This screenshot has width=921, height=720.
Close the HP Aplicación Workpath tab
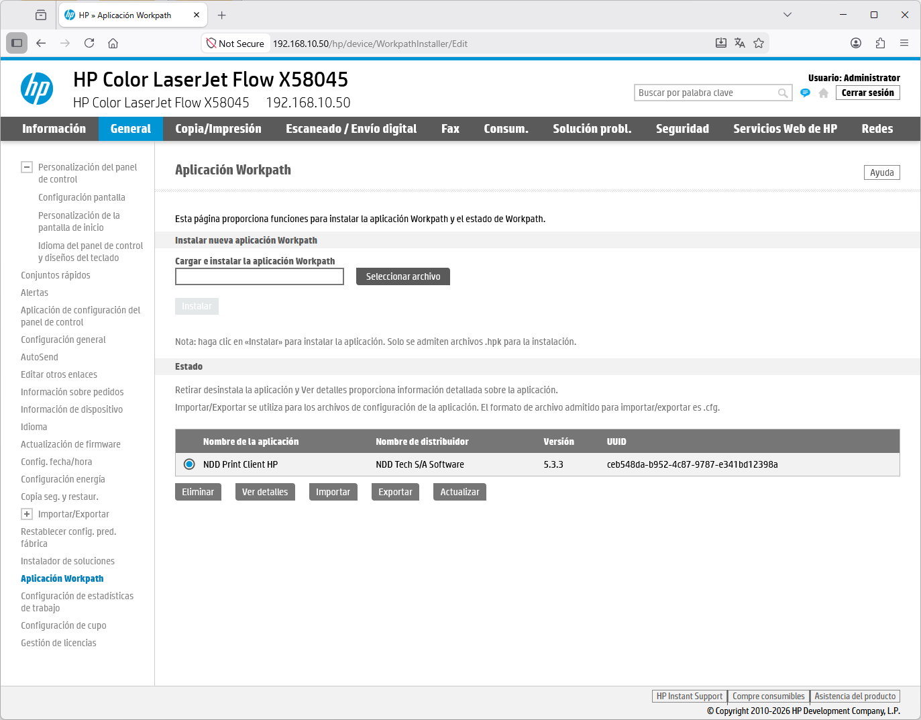pos(197,15)
